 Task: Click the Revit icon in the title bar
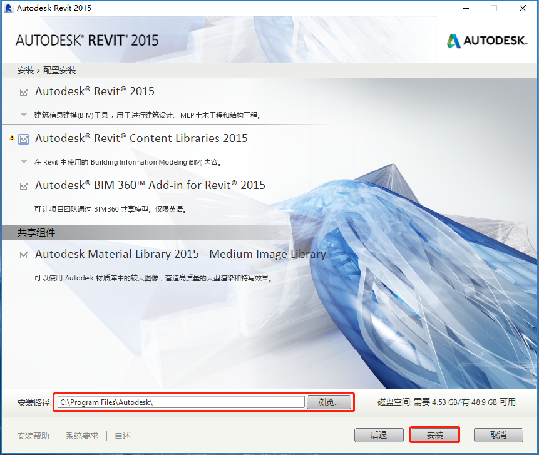[9, 8]
